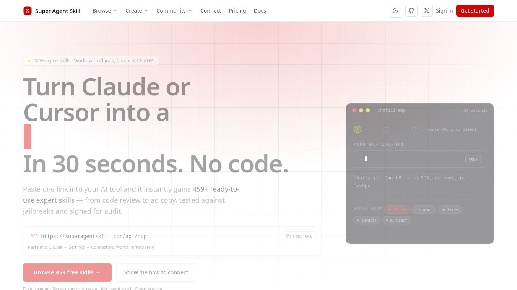Select the Lovable client chip

tap(367, 220)
